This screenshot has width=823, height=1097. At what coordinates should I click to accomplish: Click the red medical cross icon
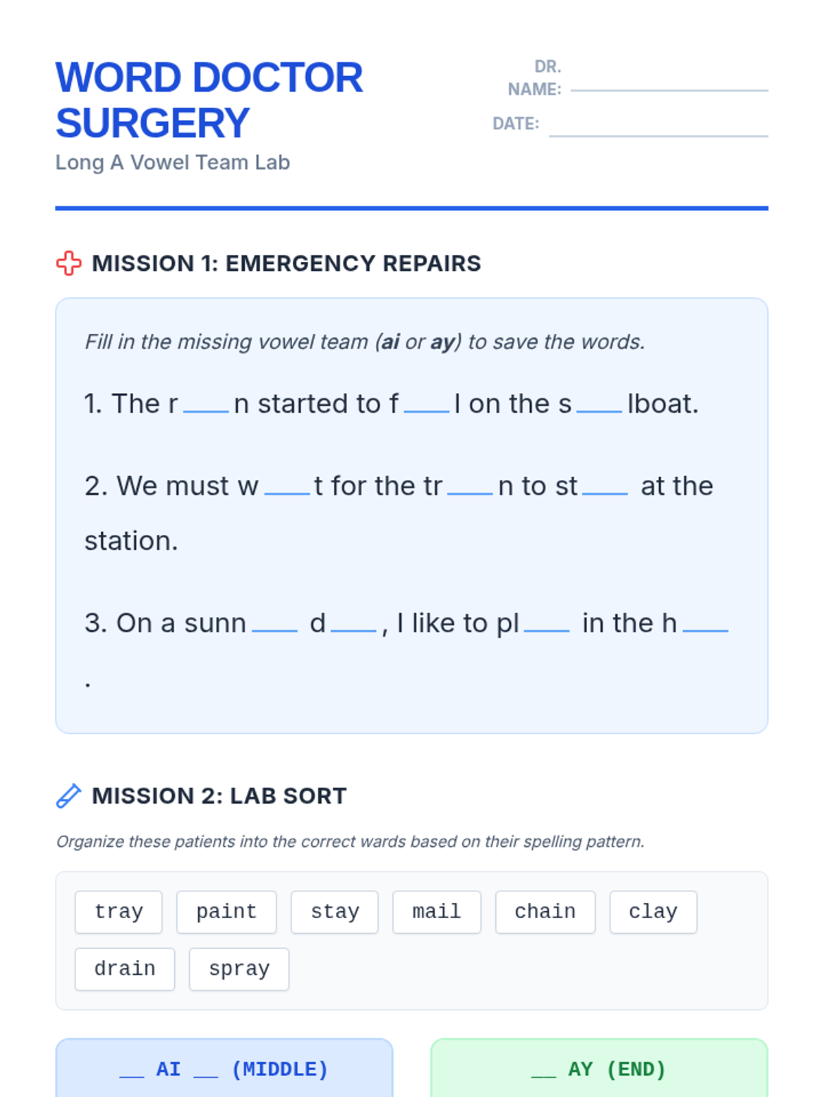coord(69,263)
